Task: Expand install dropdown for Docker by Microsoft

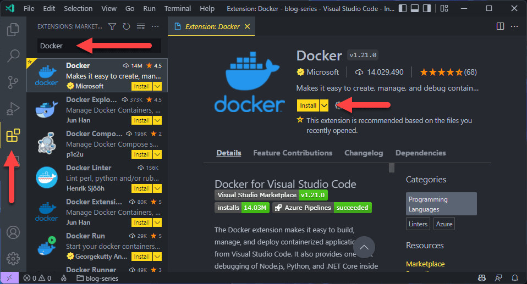Action: pyautogui.click(x=157, y=86)
